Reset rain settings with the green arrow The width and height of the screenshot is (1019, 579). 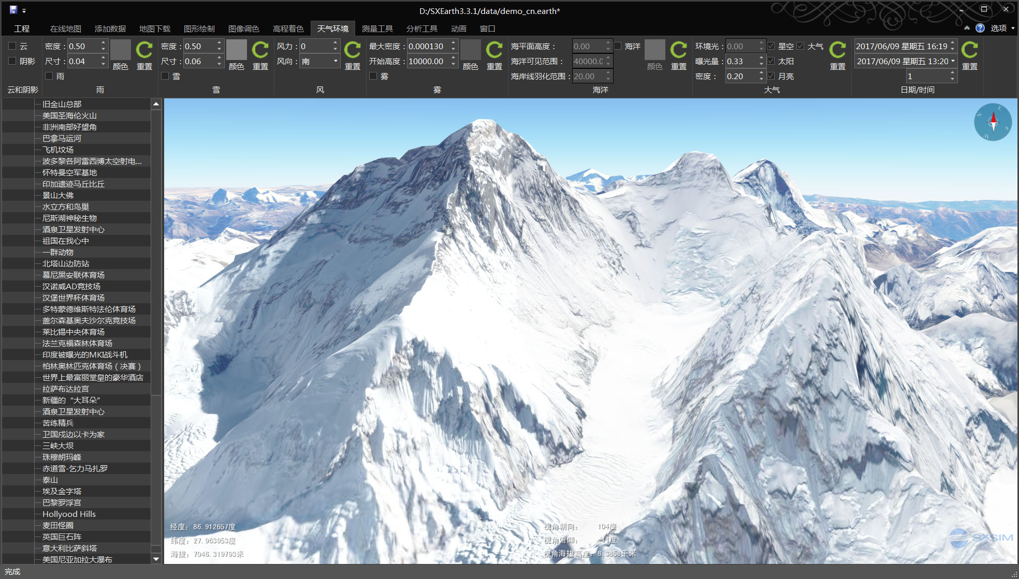[144, 50]
